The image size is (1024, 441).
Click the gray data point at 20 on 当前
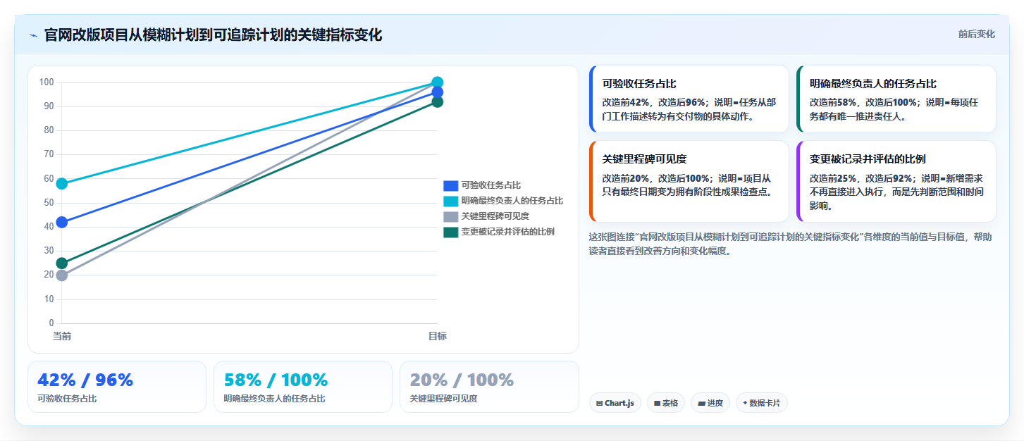coord(62,275)
